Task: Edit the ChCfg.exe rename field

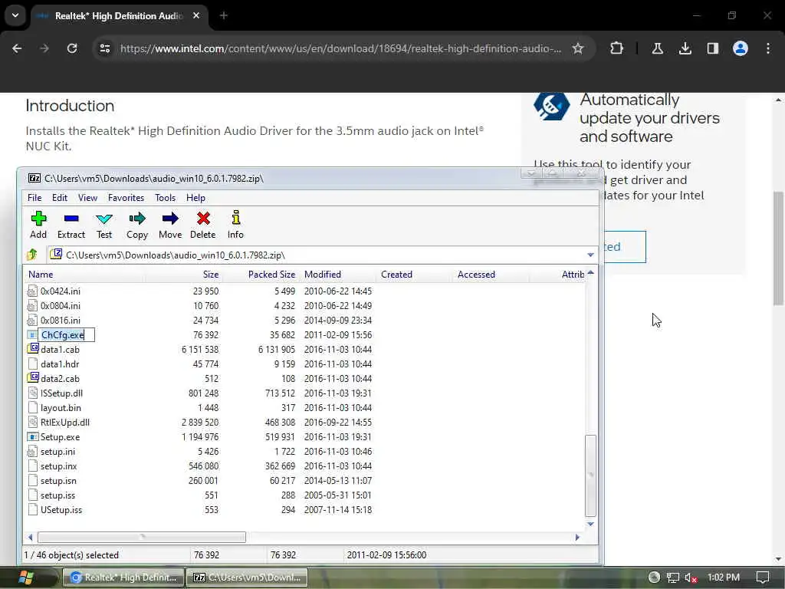Action: (x=67, y=334)
